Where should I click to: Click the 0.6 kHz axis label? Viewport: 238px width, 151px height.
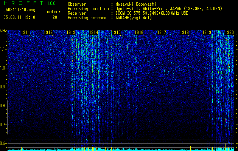pyautogui.click(x=3, y=143)
